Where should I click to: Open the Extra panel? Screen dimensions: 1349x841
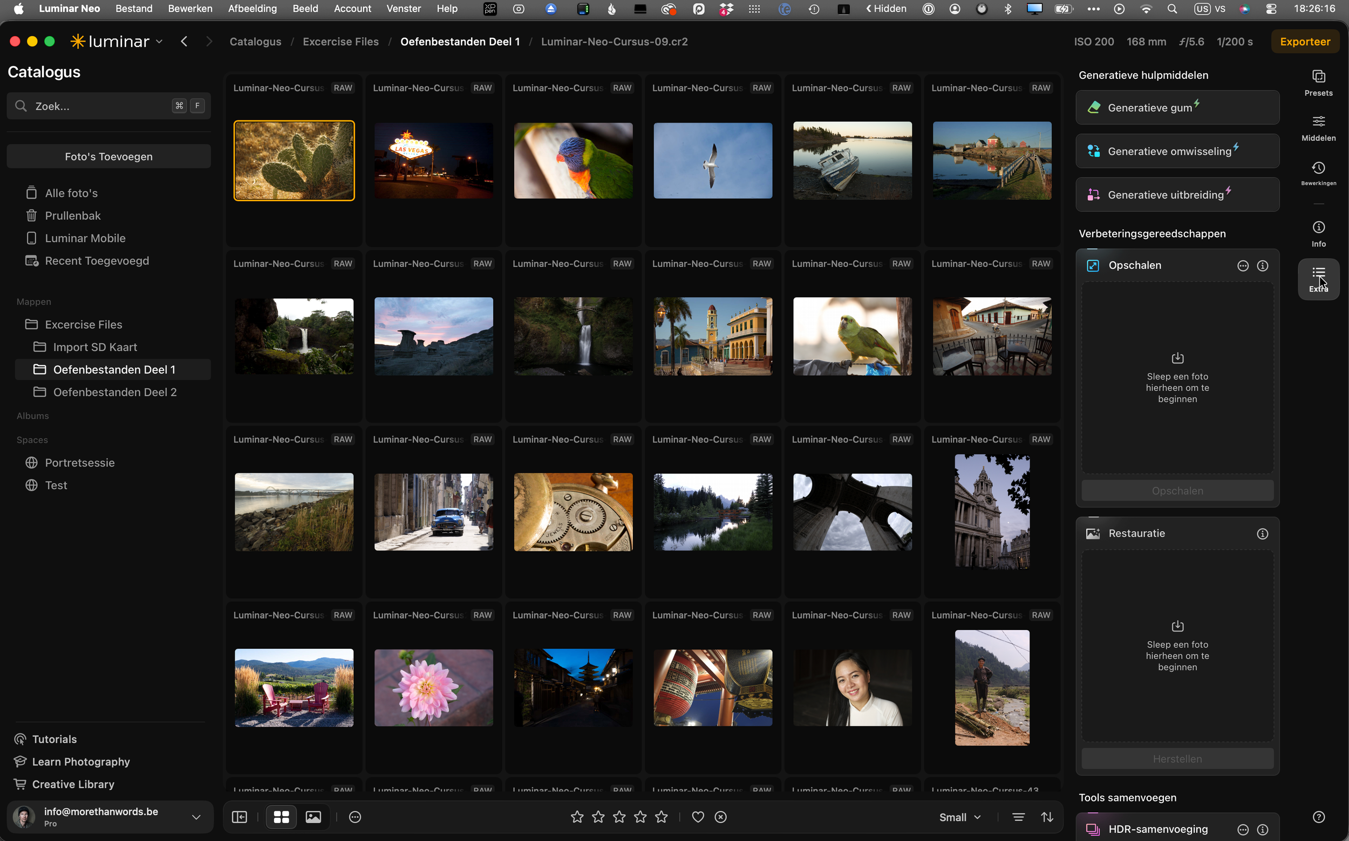coord(1318,279)
